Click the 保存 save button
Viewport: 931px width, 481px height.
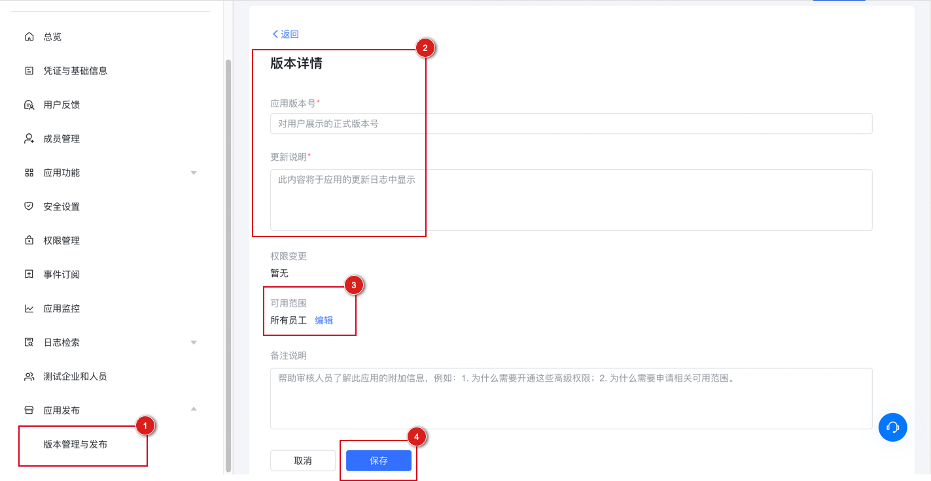(378, 460)
